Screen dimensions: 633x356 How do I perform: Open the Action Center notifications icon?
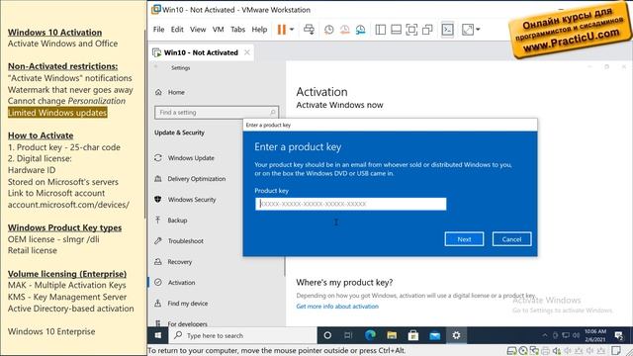pyautogui.click(x=618, y=335)
